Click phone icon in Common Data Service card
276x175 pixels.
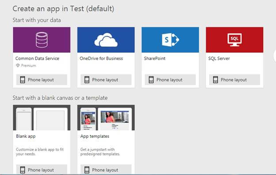23,80
